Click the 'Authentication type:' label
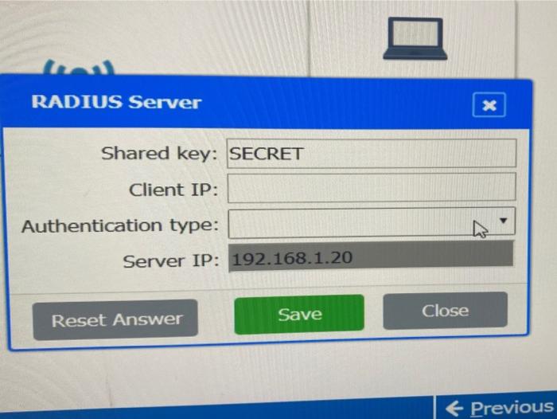 tap(120, 226)
